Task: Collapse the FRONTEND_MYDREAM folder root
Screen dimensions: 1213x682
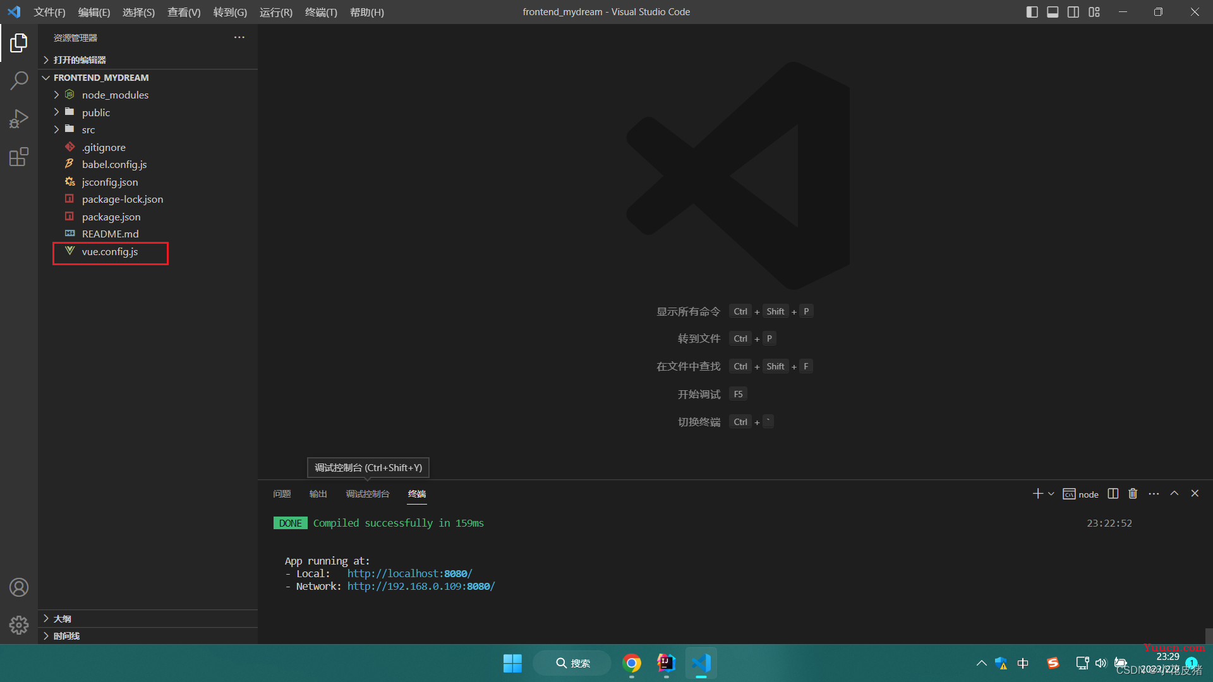Action: pyautogui.click(x=148, y=78)
